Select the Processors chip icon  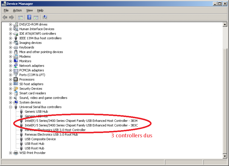click(x=16, y=79)
